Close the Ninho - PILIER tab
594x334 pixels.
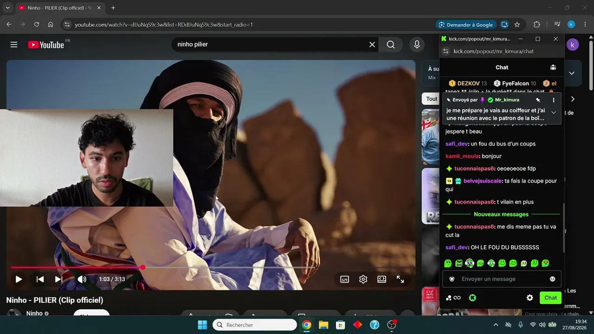click(x=99, y=8)
